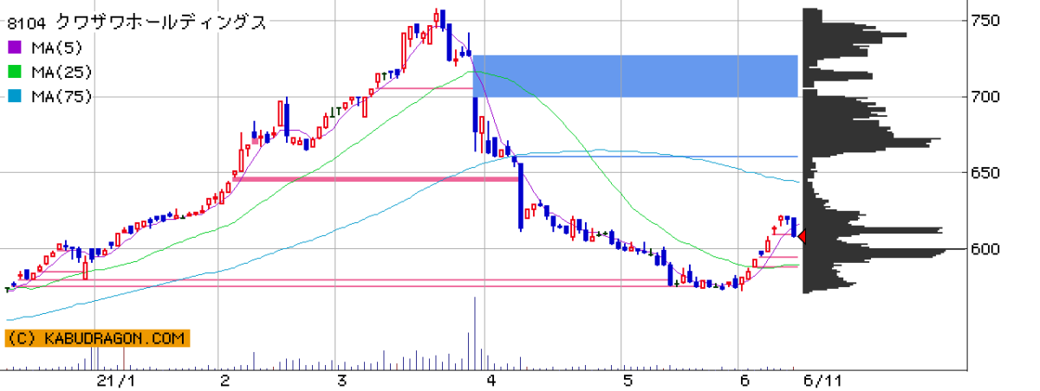The image size is (1040, 391).
Task: Click the month 3 axis label
Action: pos(342,381)
